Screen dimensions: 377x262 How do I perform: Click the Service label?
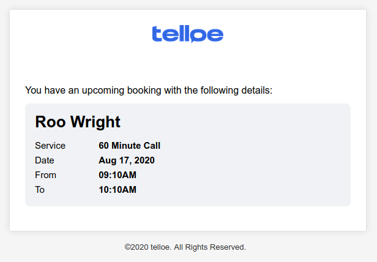(x=50, y=146)
